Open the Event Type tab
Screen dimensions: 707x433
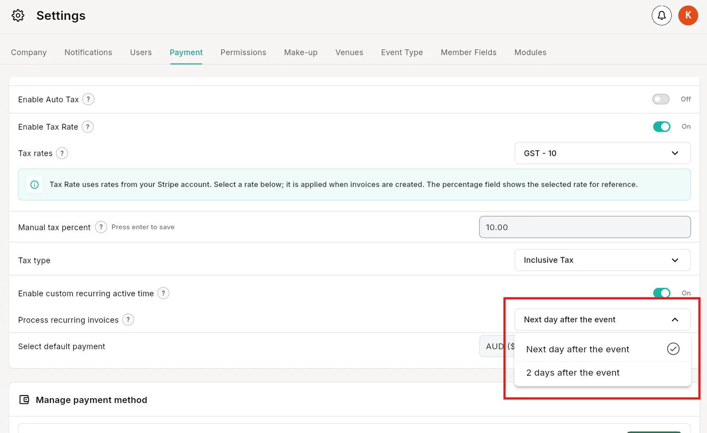402,52
